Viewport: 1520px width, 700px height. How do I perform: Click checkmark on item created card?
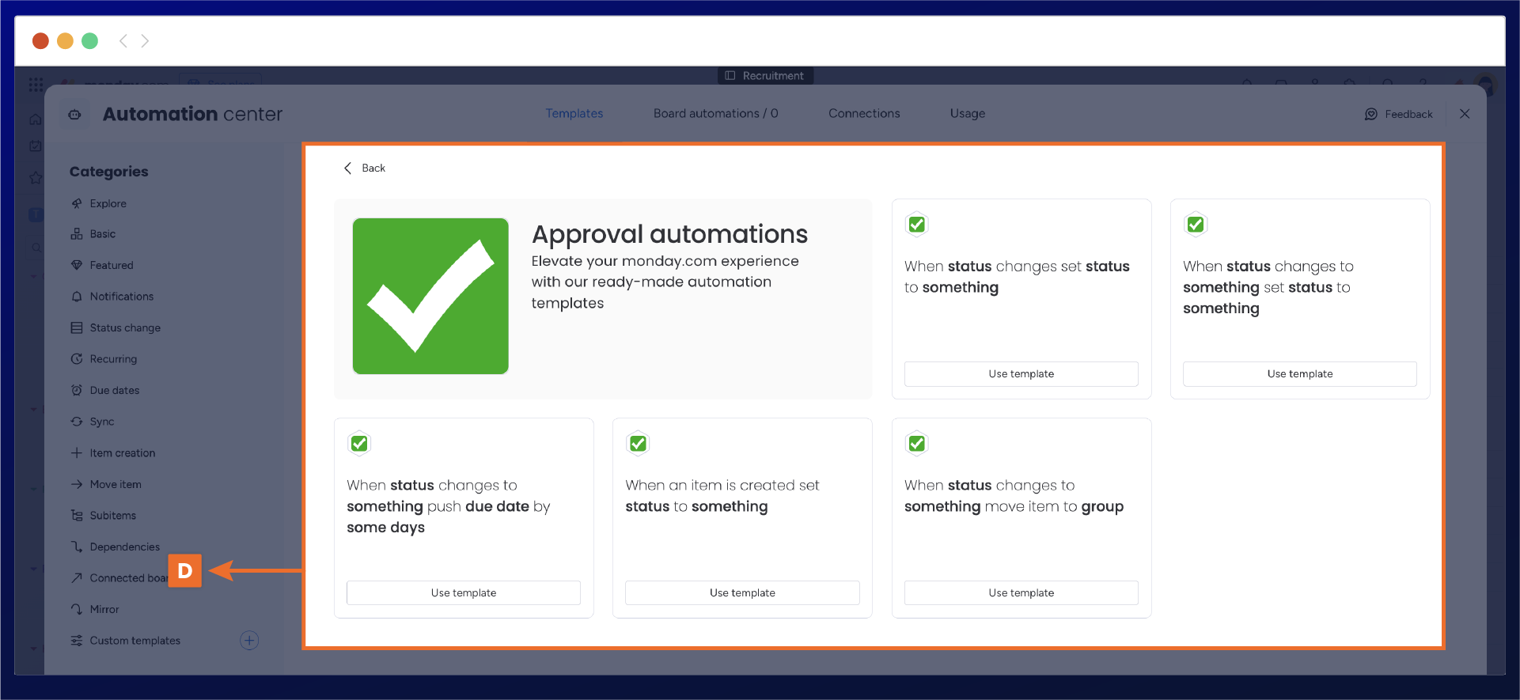pyautogui.click(x=638, y=444)
